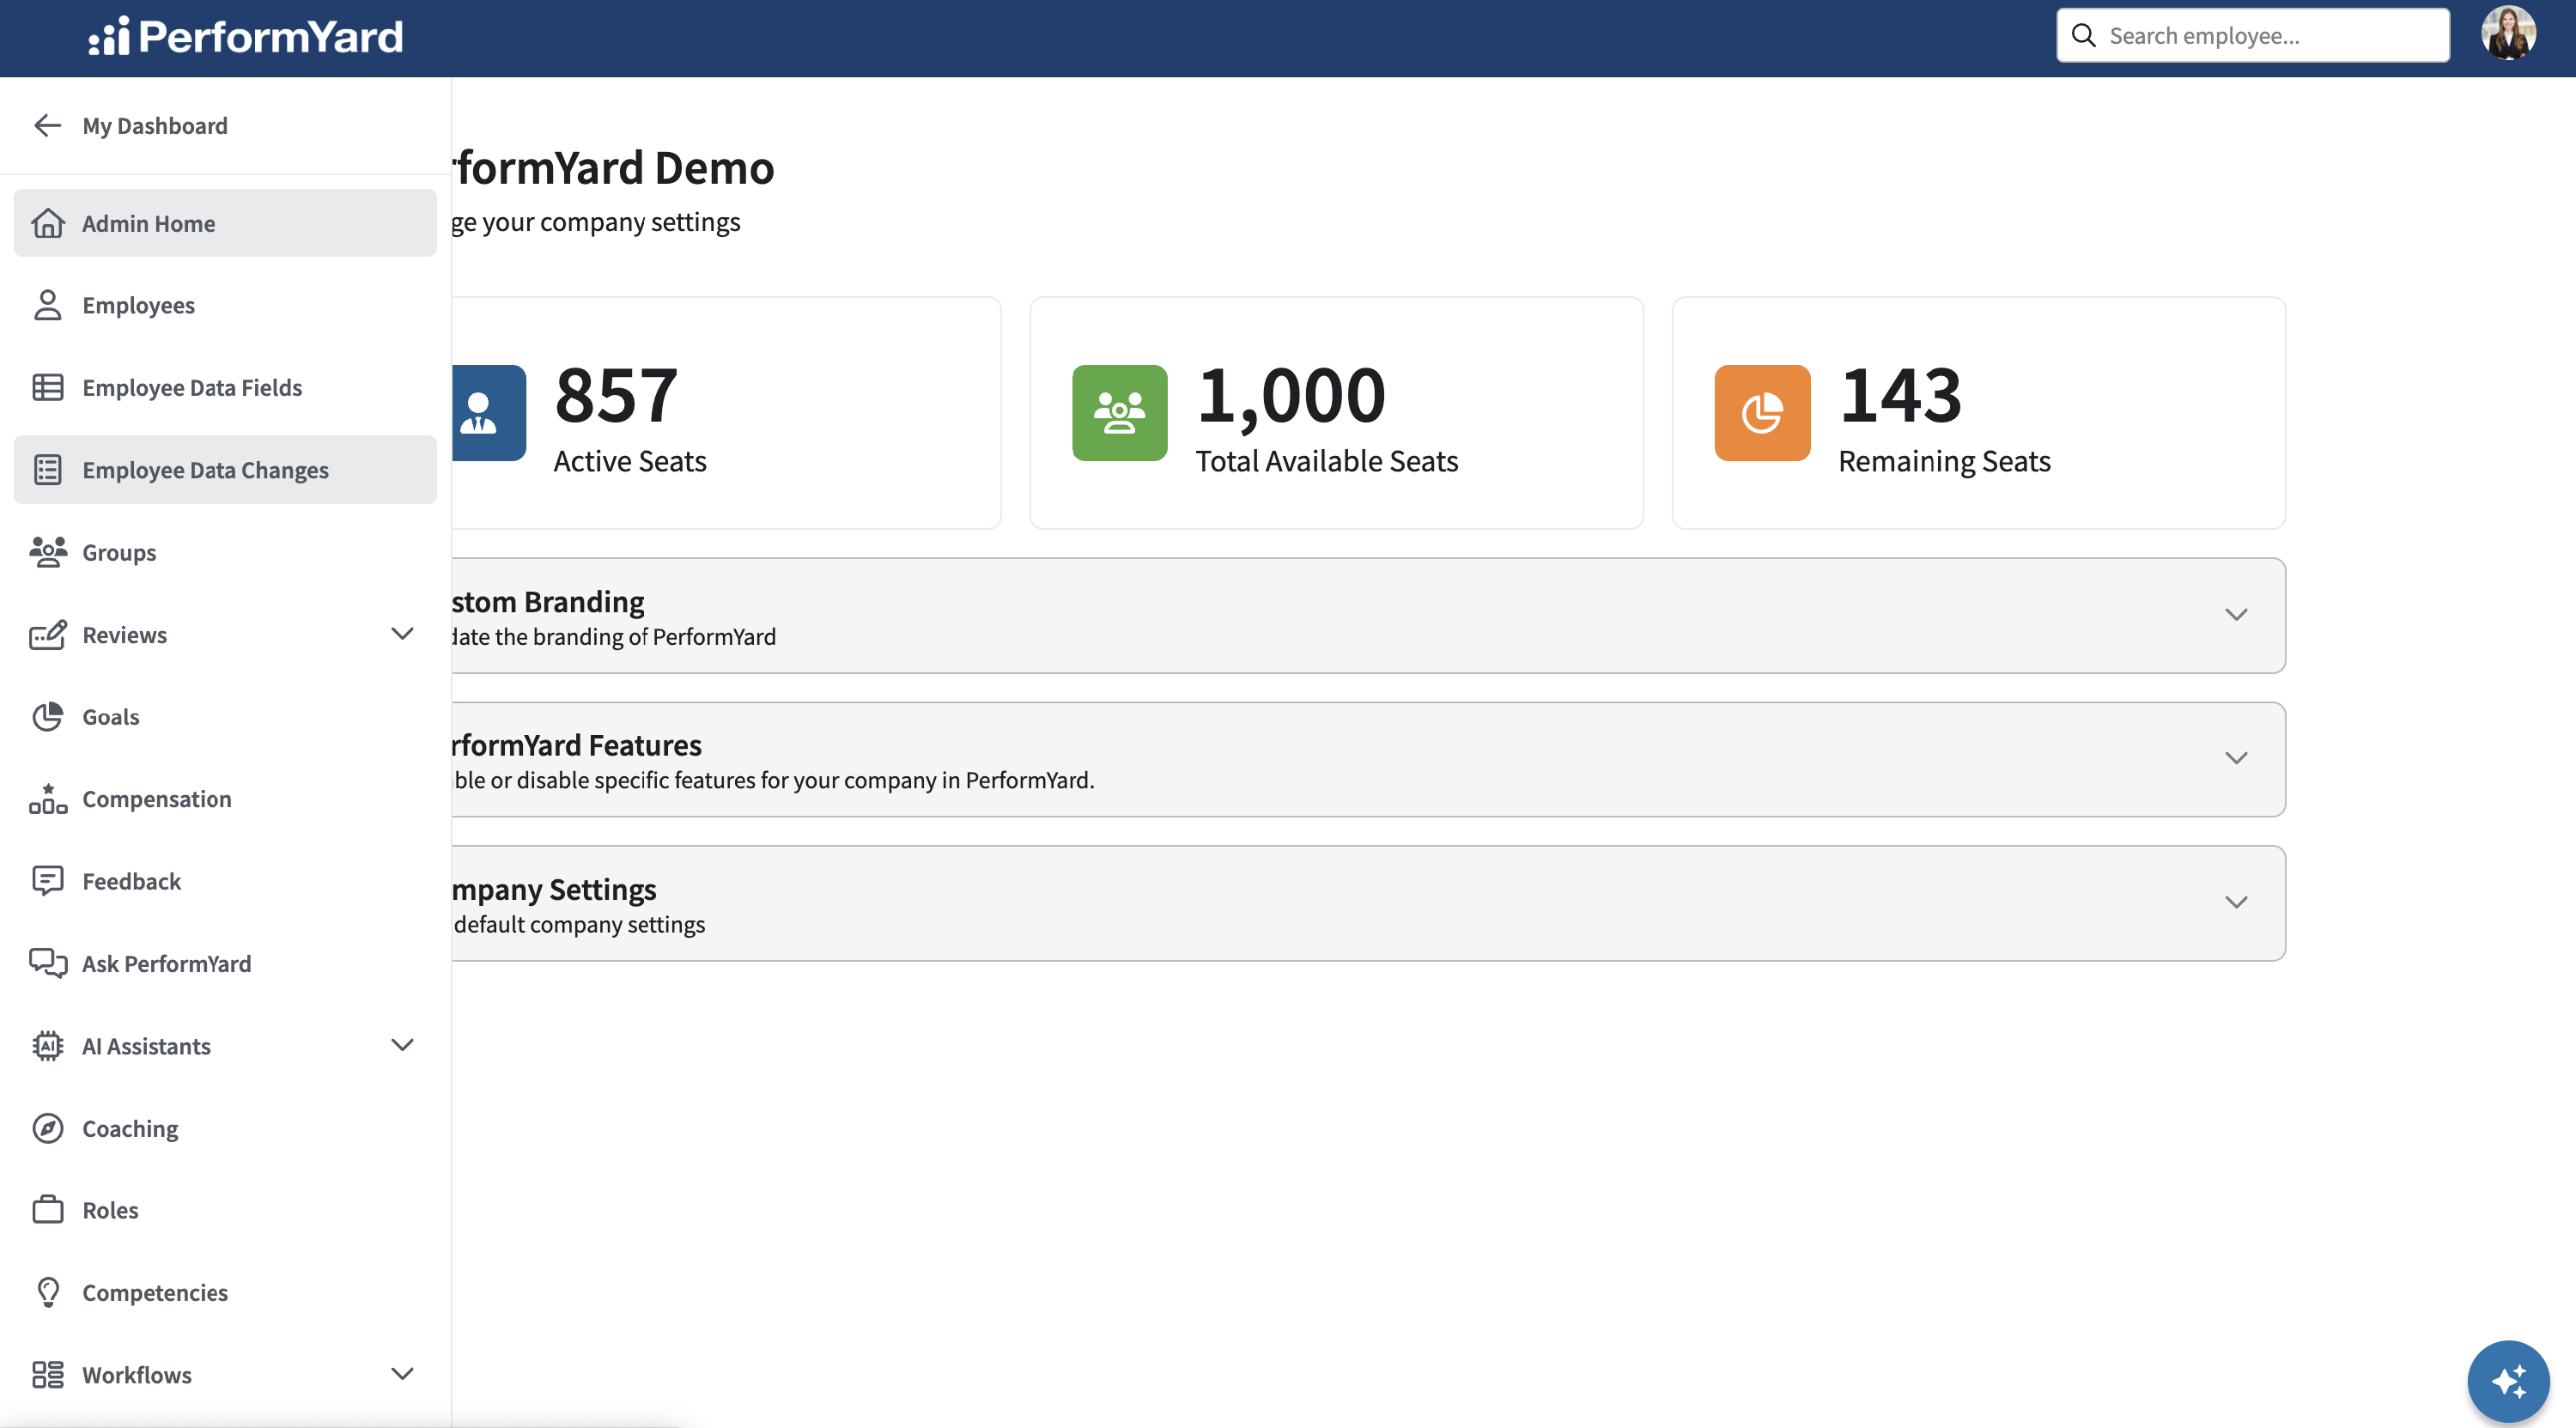Click the PerformYard Demo page title

[613, 167]
